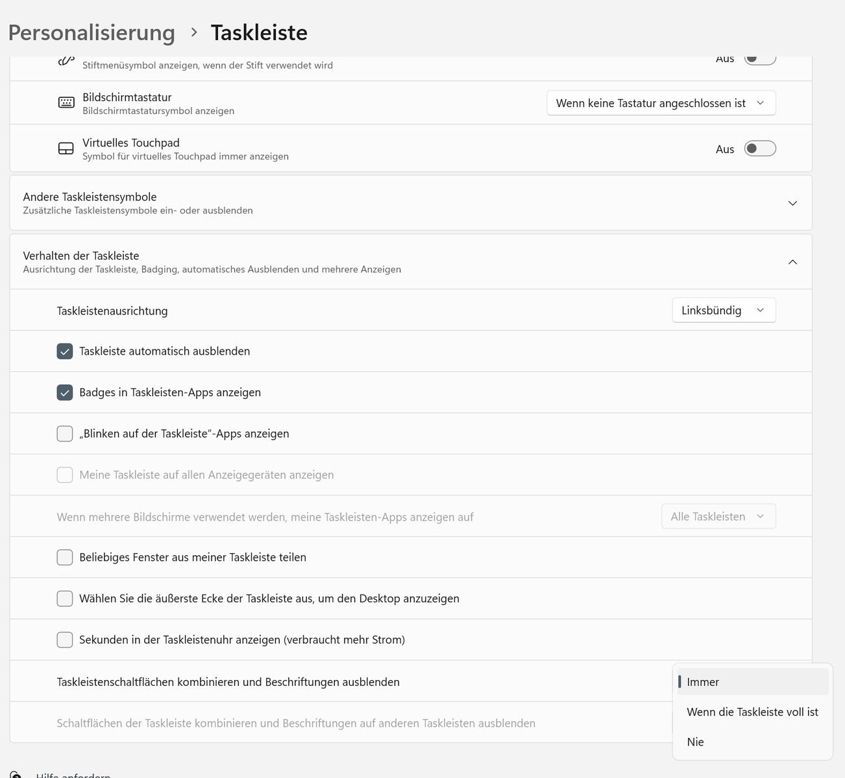
Task: Select Immer in the combine menu
Action: [703, 682]
